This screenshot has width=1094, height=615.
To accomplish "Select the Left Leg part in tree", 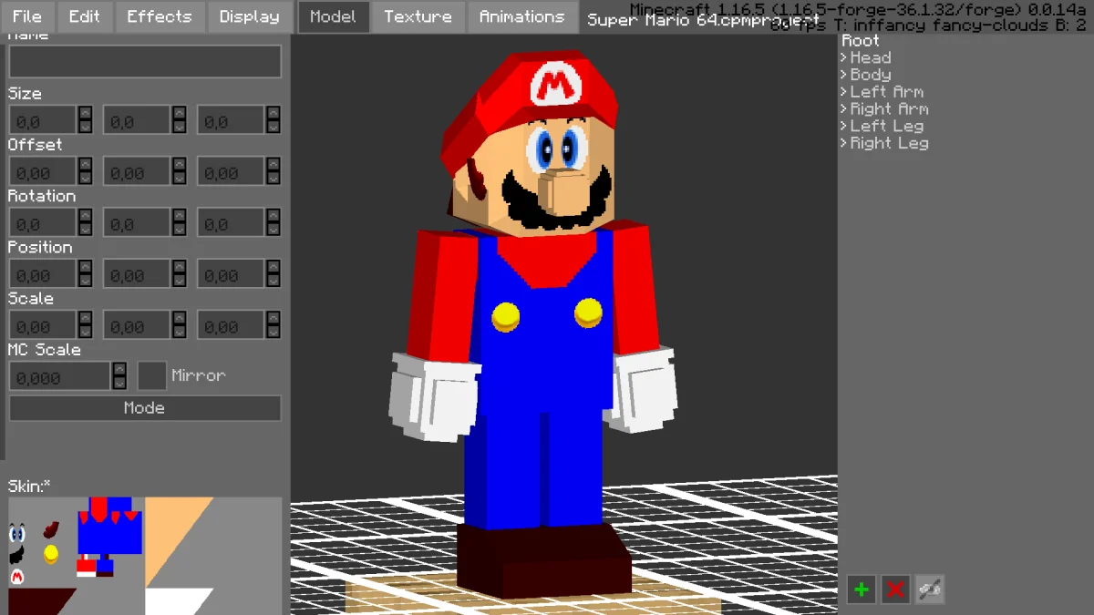I will pyautogui.click(x=887, y=126).
